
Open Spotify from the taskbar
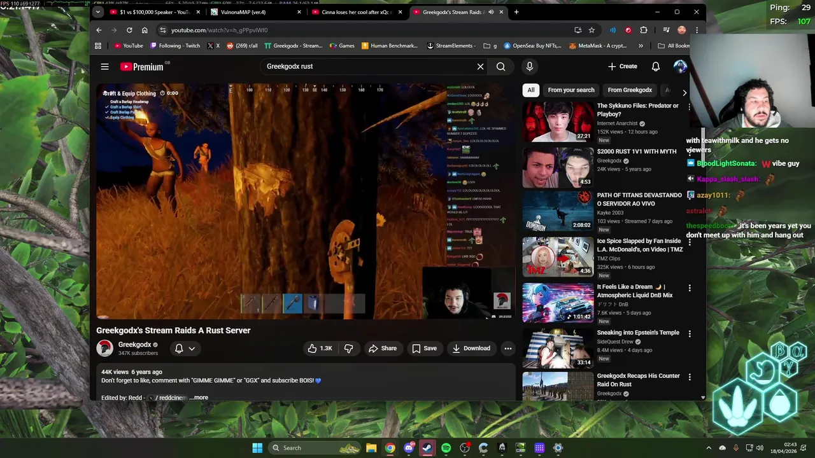click(446, 448)
